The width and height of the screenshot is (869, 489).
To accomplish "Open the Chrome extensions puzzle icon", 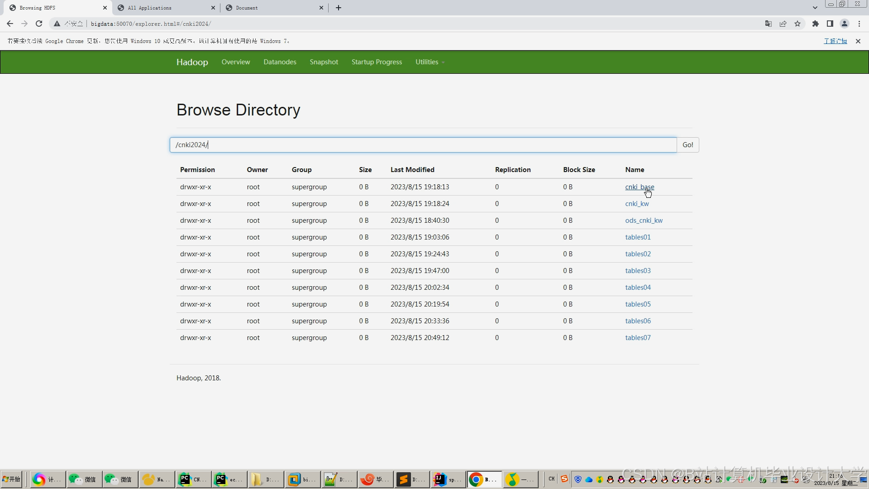I will tap(815, 24).
